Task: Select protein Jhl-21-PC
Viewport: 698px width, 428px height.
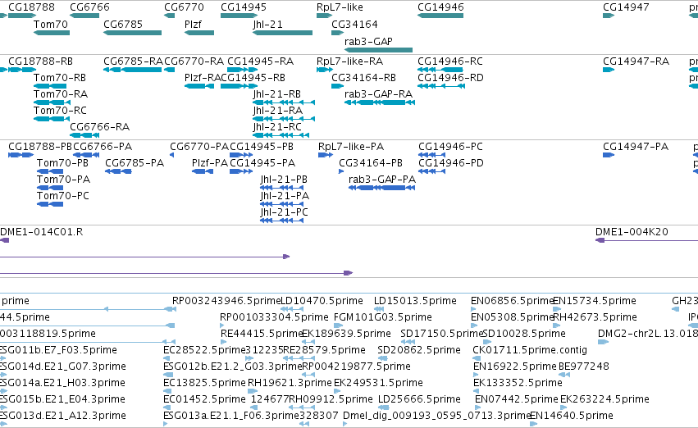Action: click(282, 221)
